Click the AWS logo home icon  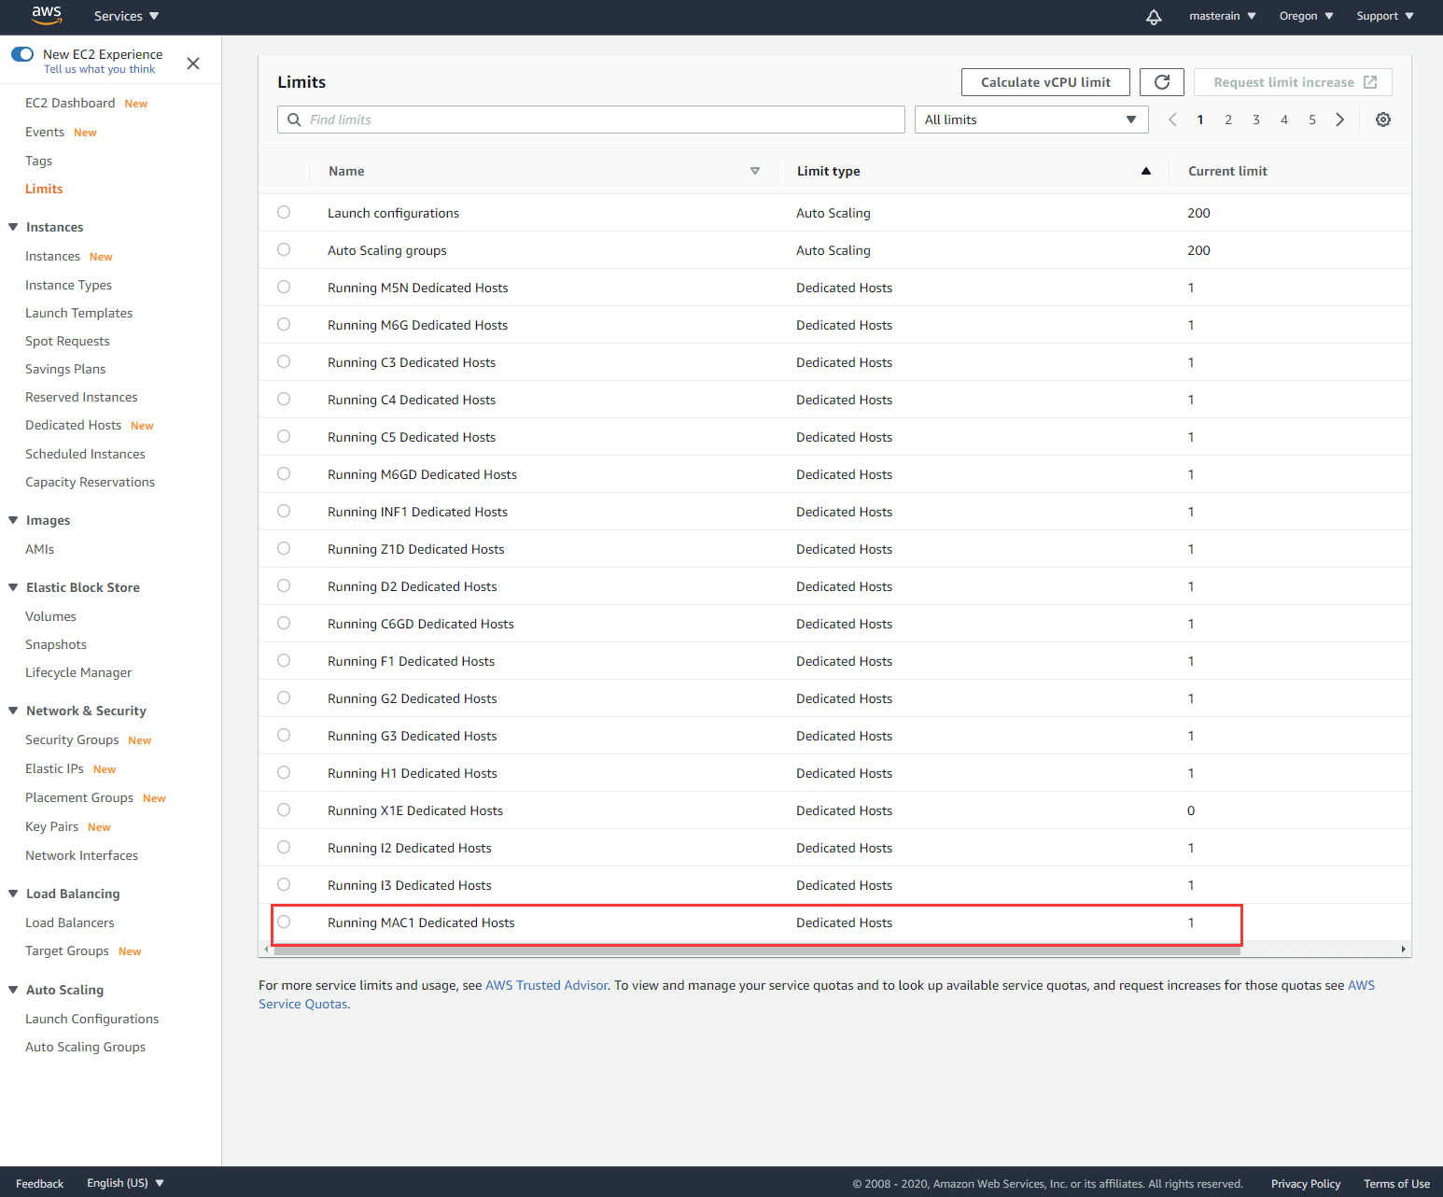46,15
